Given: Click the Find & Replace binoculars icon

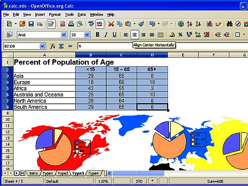Looking at the screenshot, I should (229, 24).
